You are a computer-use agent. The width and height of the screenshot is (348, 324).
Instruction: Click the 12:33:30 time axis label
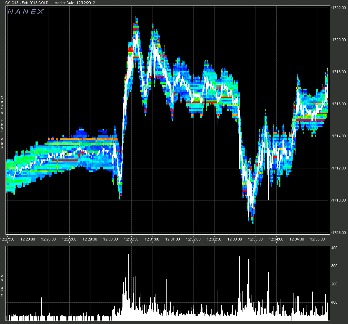tap(255, 239)
